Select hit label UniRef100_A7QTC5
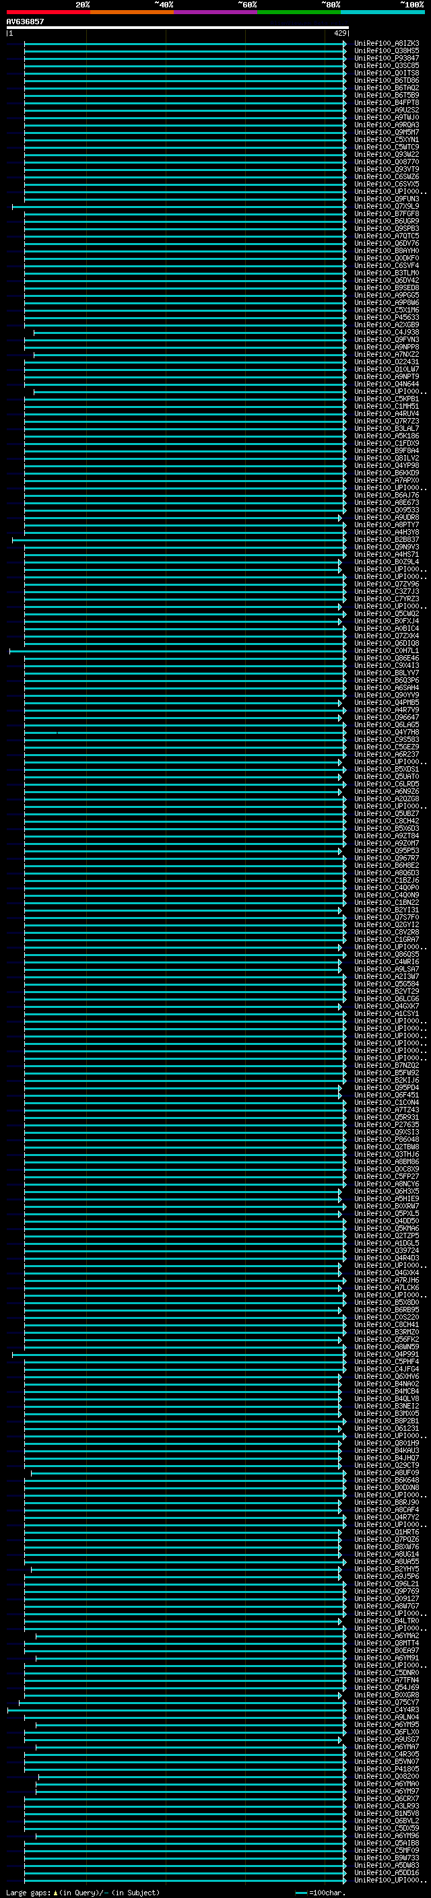431x1898 pixels. [x=387, y=236]
